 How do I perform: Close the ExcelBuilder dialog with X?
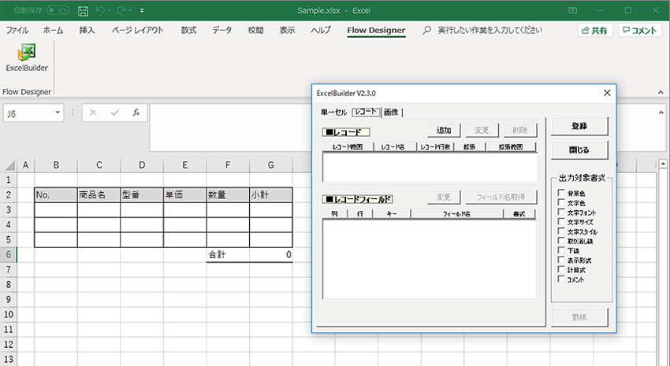pos(607,93)
